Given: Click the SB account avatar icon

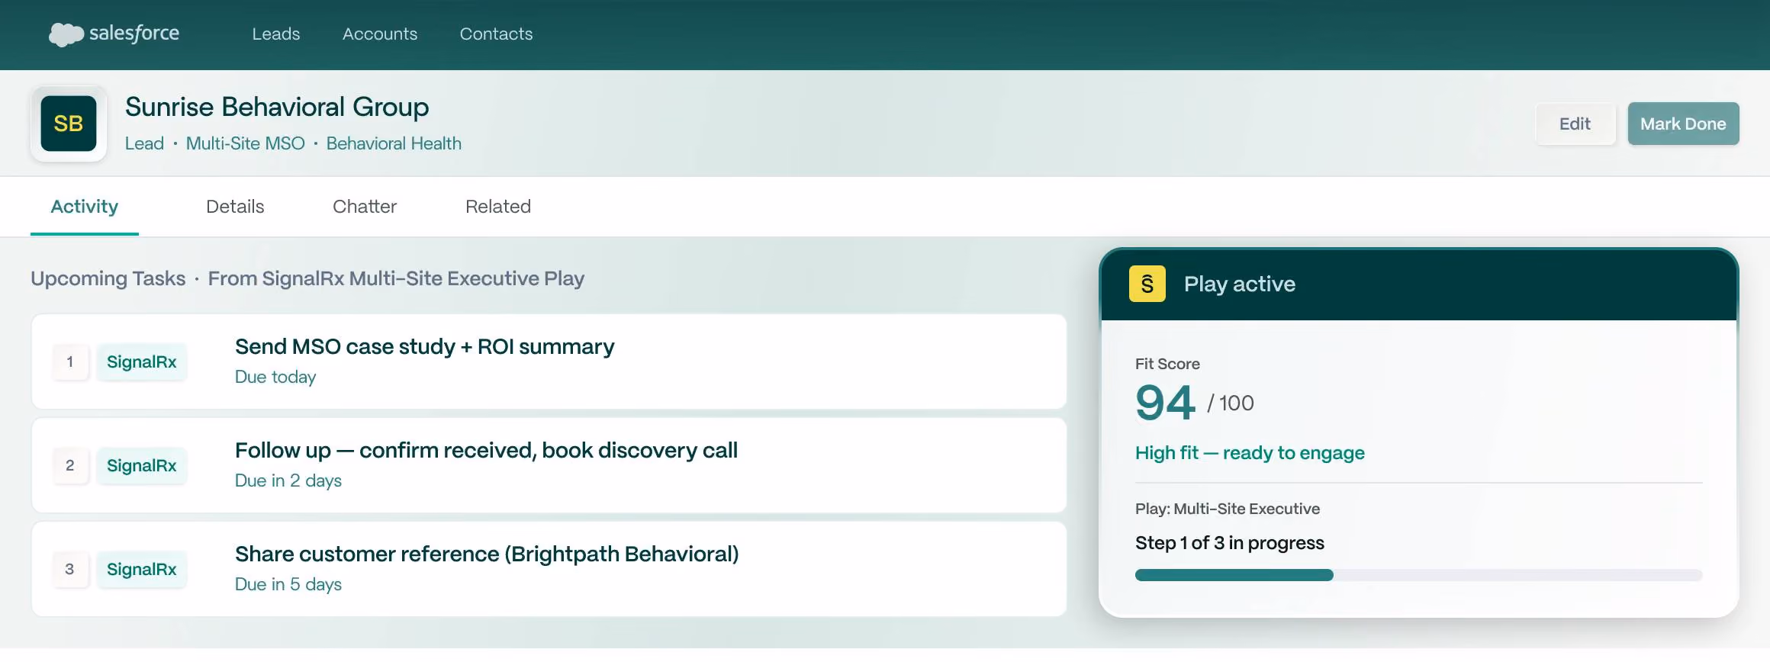Looking at the screenshot, I should click(69, 124).
